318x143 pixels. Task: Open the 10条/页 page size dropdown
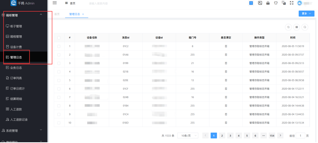188,136
